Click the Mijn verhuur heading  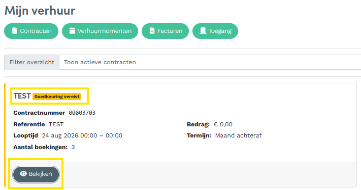coord(40,11)
